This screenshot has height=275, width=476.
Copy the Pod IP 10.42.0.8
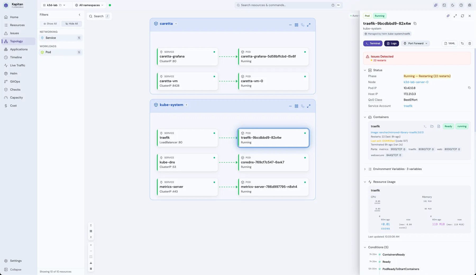(469, 88)
